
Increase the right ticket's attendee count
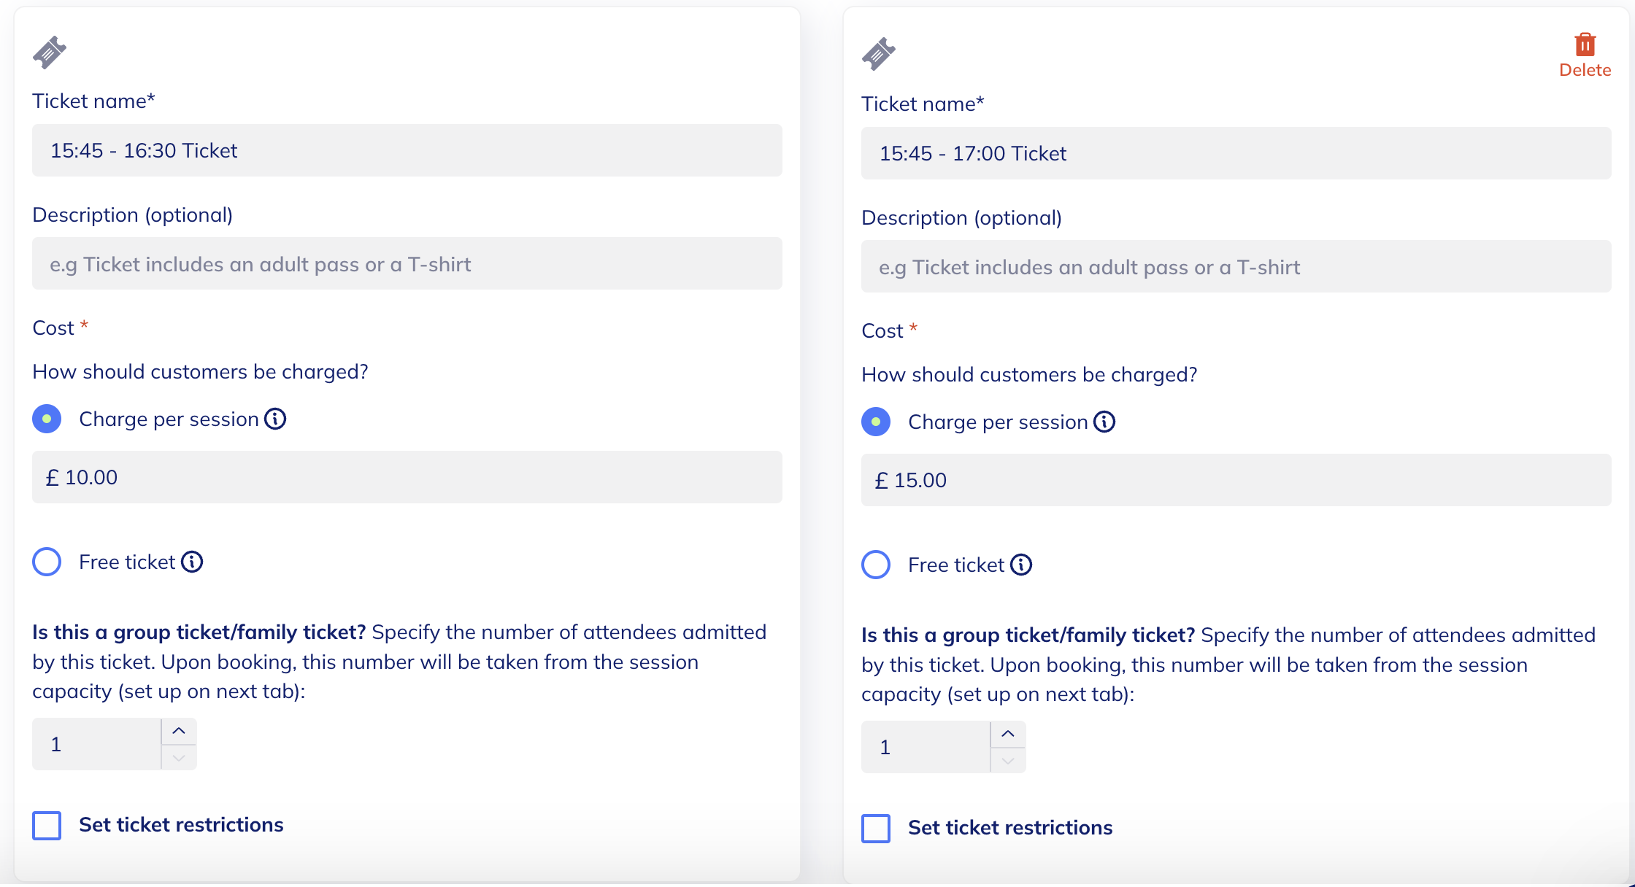[x=1008, y=734]
